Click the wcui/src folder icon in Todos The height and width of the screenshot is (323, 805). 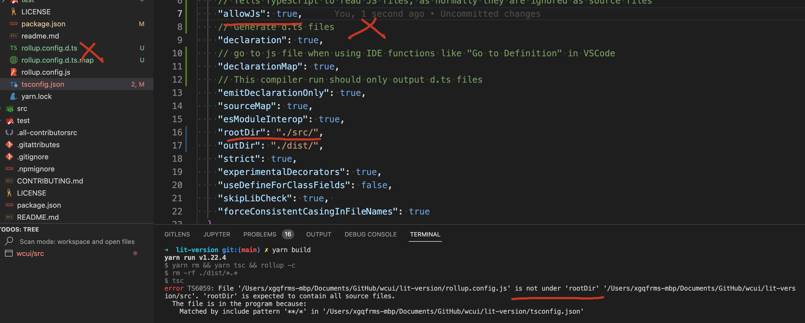[9, 254]
